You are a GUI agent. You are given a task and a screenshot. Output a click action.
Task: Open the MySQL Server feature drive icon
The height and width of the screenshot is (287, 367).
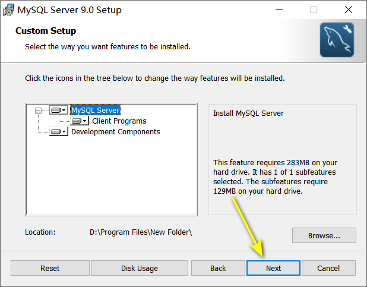(56, 110)
